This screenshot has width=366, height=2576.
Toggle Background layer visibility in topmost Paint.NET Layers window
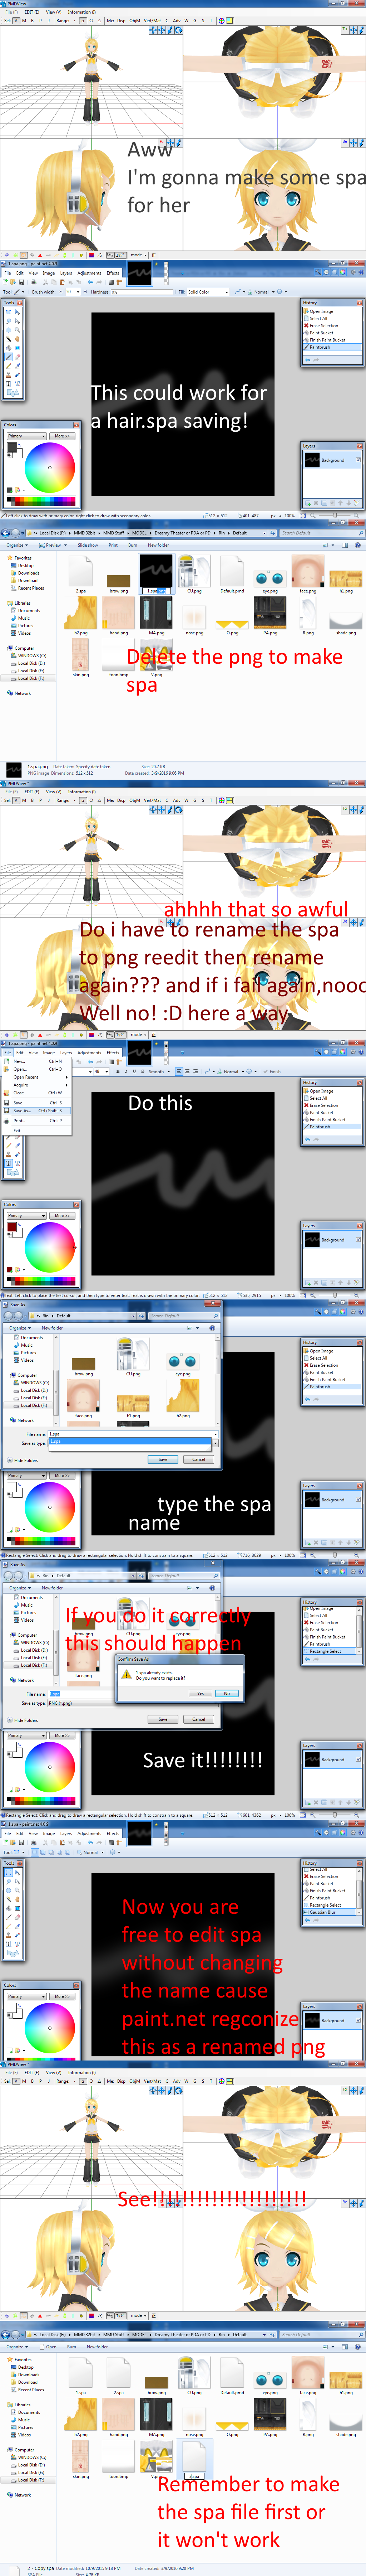point(358,460)
